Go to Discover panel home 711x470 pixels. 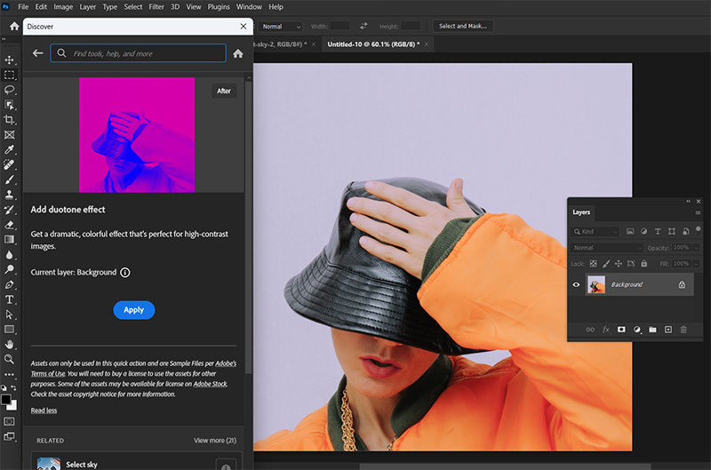tap(238, 53)
